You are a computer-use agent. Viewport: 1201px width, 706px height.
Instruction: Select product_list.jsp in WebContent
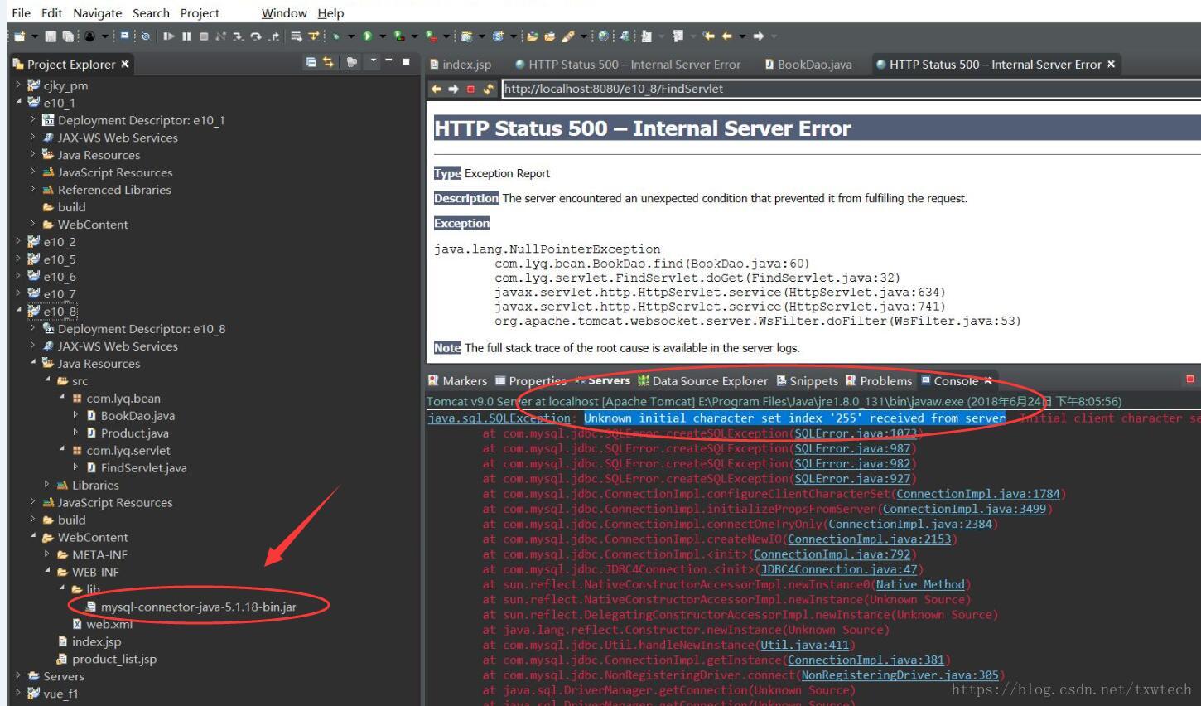click(106, 659)
